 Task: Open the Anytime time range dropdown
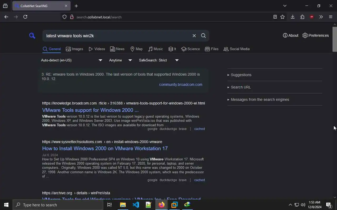point(121,60)
